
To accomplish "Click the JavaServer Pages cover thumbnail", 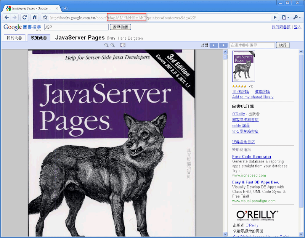I will click(x=244, y=66).
